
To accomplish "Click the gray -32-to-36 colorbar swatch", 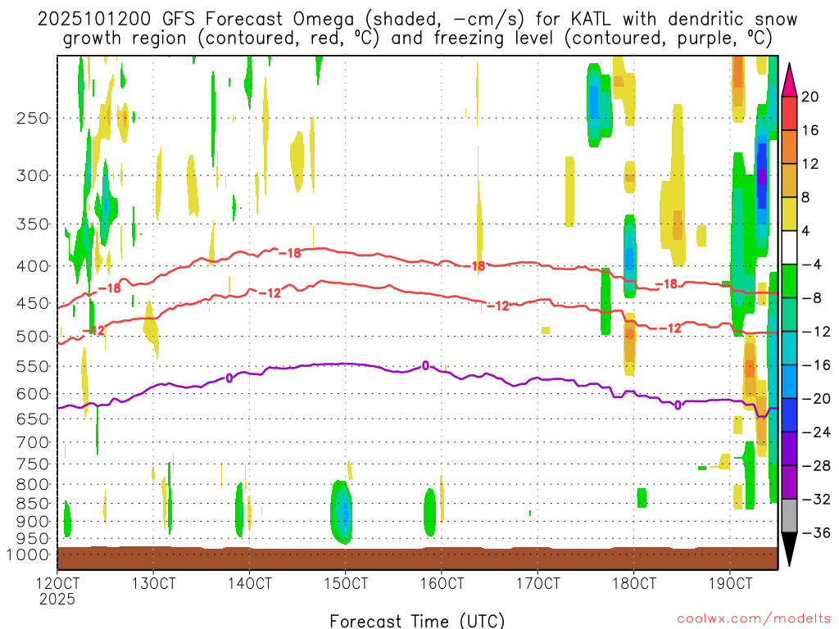I will tap(789, 516).
